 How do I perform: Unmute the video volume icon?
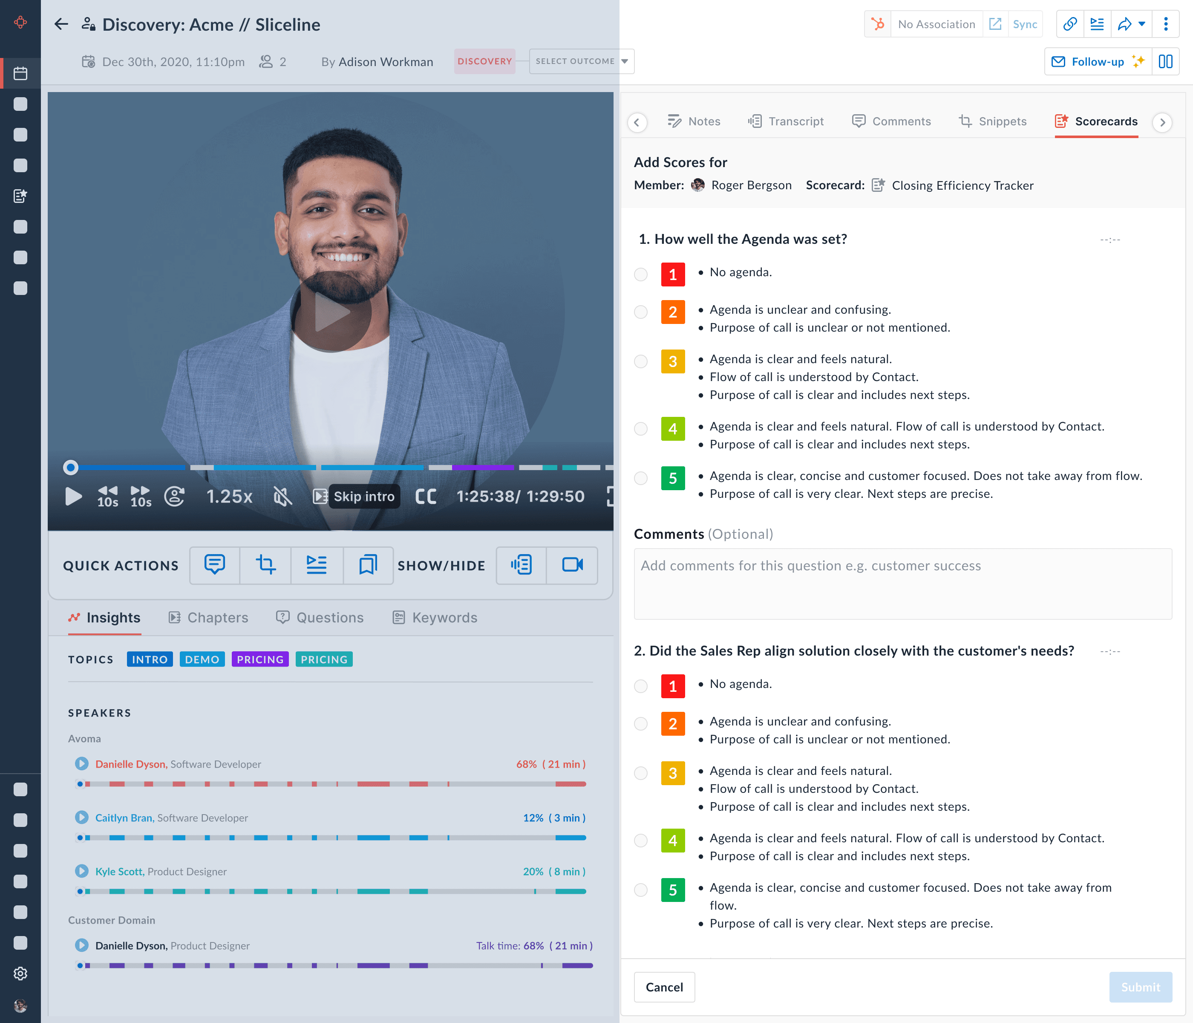point(283,497)
